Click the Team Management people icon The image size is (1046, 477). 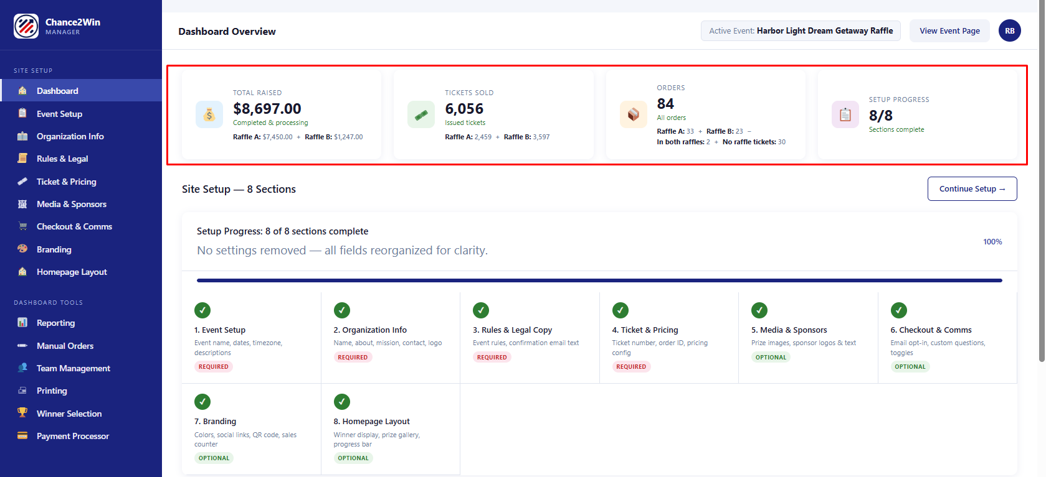point(22,368)
